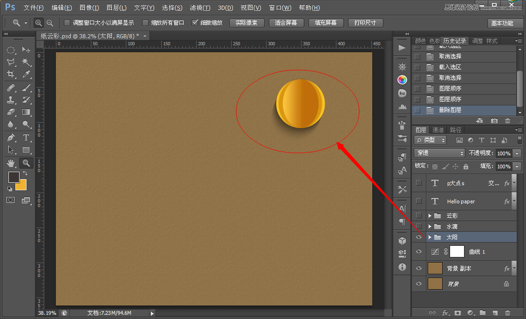526x319 pixels.
Task: Select the Crop tool
Action: click(11, 74)
